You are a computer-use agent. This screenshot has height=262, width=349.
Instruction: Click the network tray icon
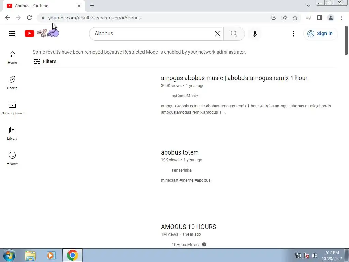298,256
